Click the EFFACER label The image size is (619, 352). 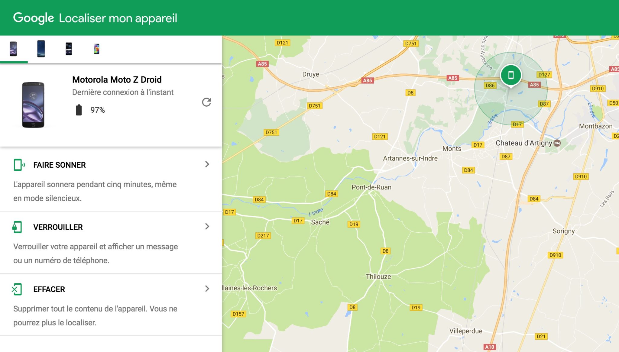49,289
